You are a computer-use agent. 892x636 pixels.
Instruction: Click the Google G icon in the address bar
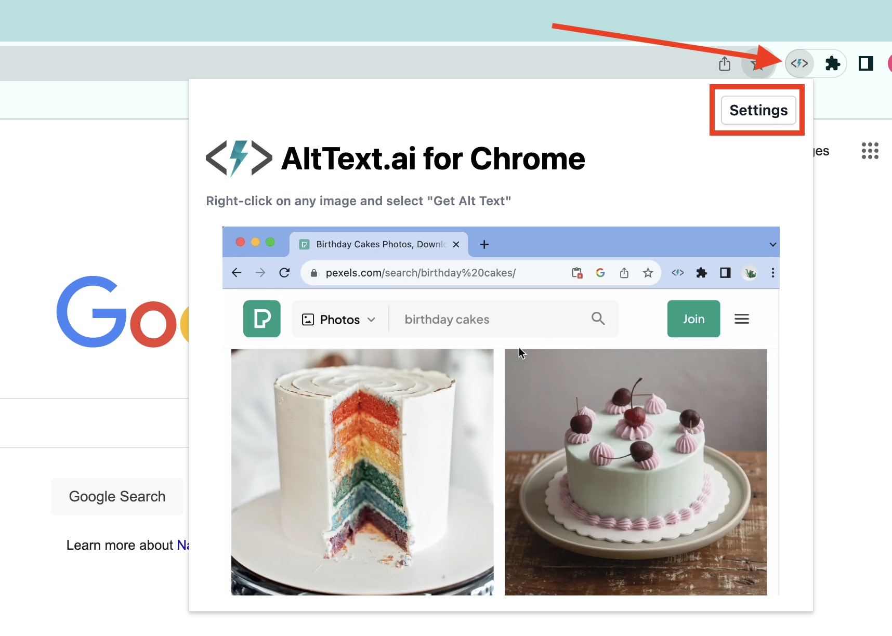600,273
